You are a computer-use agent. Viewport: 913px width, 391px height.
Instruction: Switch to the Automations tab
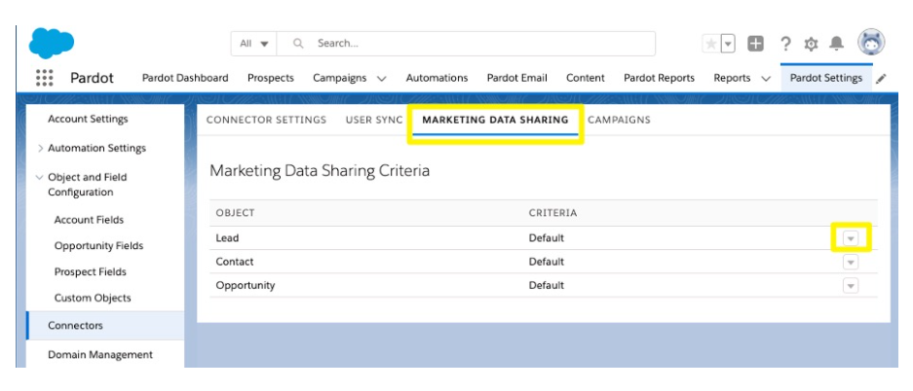point(437,78)
